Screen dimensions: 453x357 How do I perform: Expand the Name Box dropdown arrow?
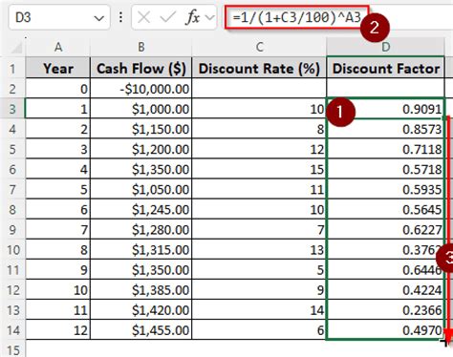point(99,18)
